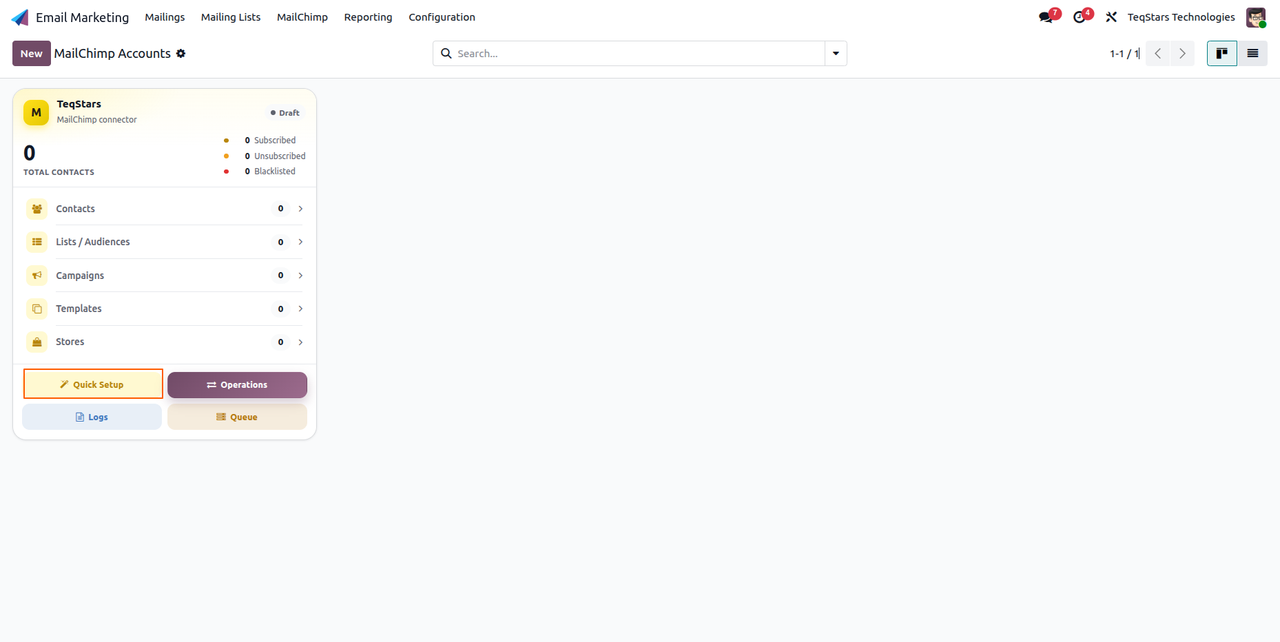Click the Campaigns megaphone icon
Image resolution: width=1280 pixels, height=642 pixels.
[x=37, y=276]
